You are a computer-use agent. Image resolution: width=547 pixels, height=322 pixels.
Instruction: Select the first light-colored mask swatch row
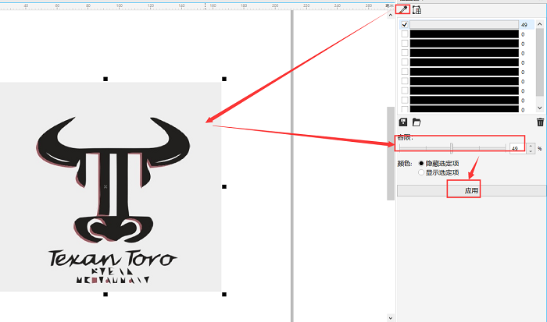pyautogui.click(x=464, y=24)
